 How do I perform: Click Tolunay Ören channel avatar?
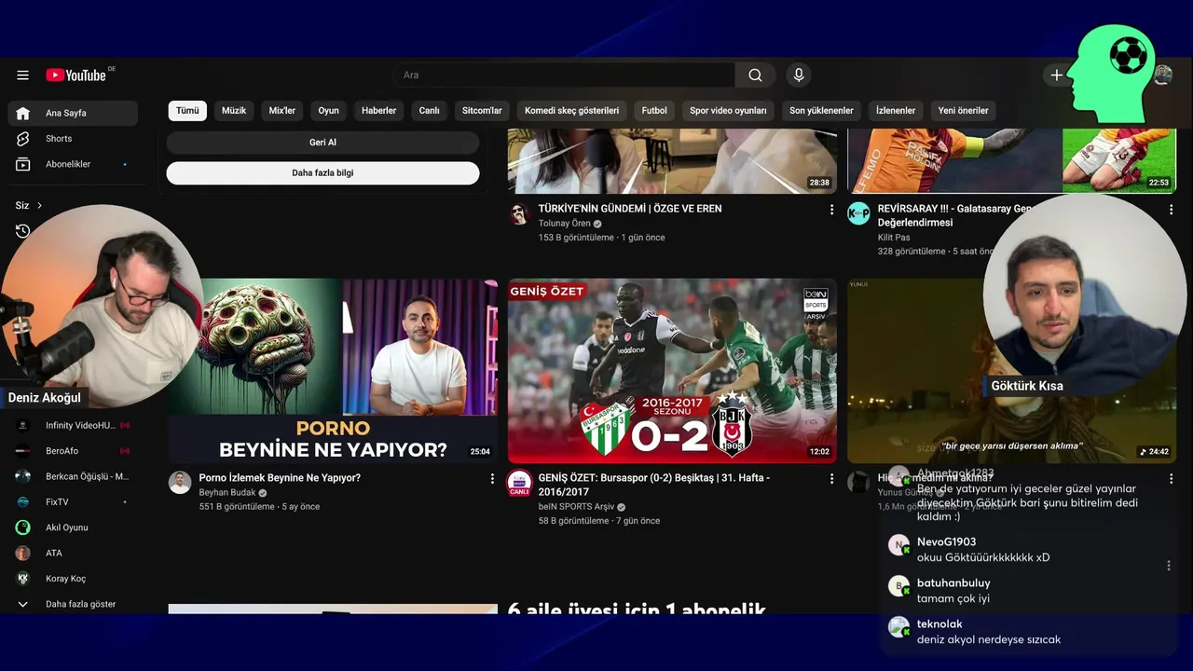(x=520, y=213)
